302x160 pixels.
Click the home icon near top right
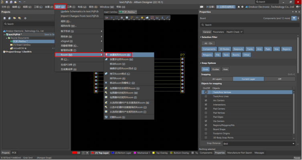tap(239, 7)
